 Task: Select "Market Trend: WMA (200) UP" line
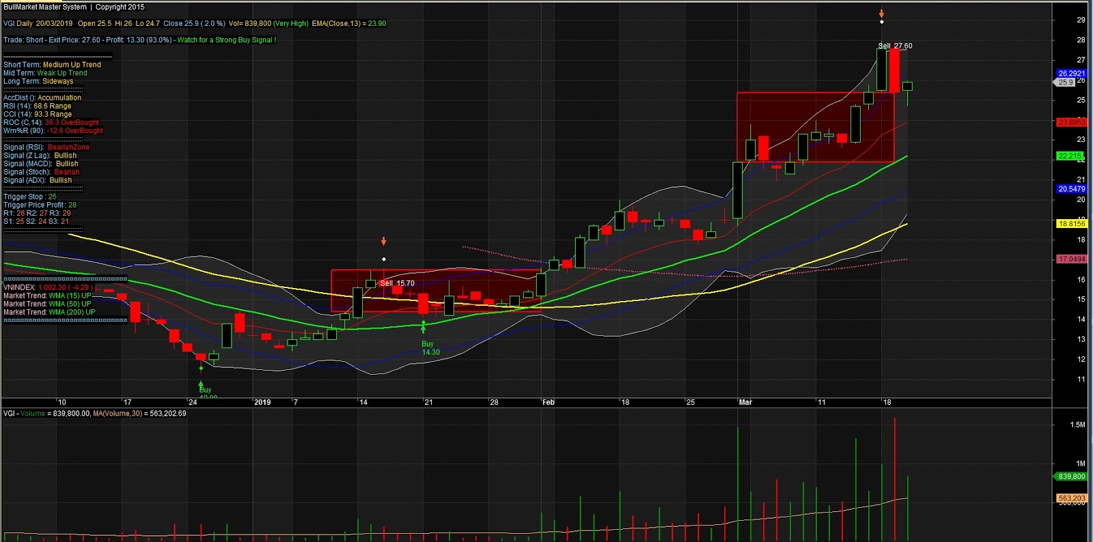(49, 312)
